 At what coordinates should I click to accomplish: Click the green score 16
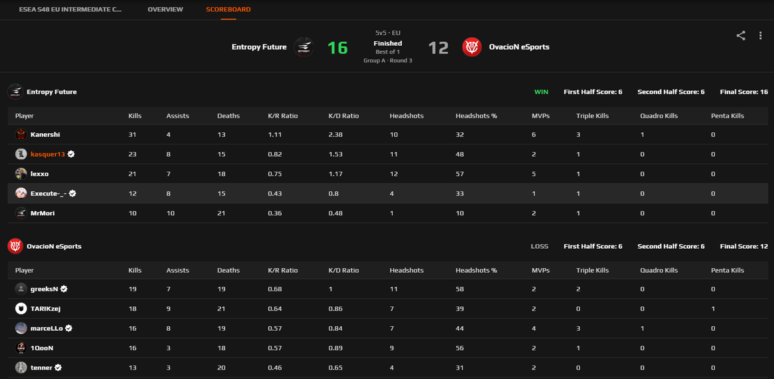tap(337, 48)
